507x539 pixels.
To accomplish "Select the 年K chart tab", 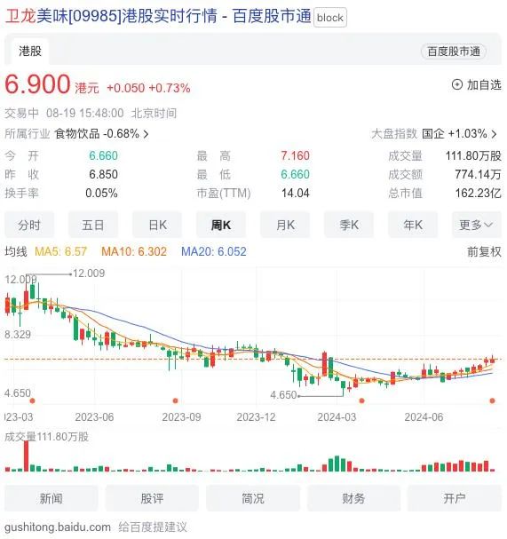I will (x=413, y=226).
